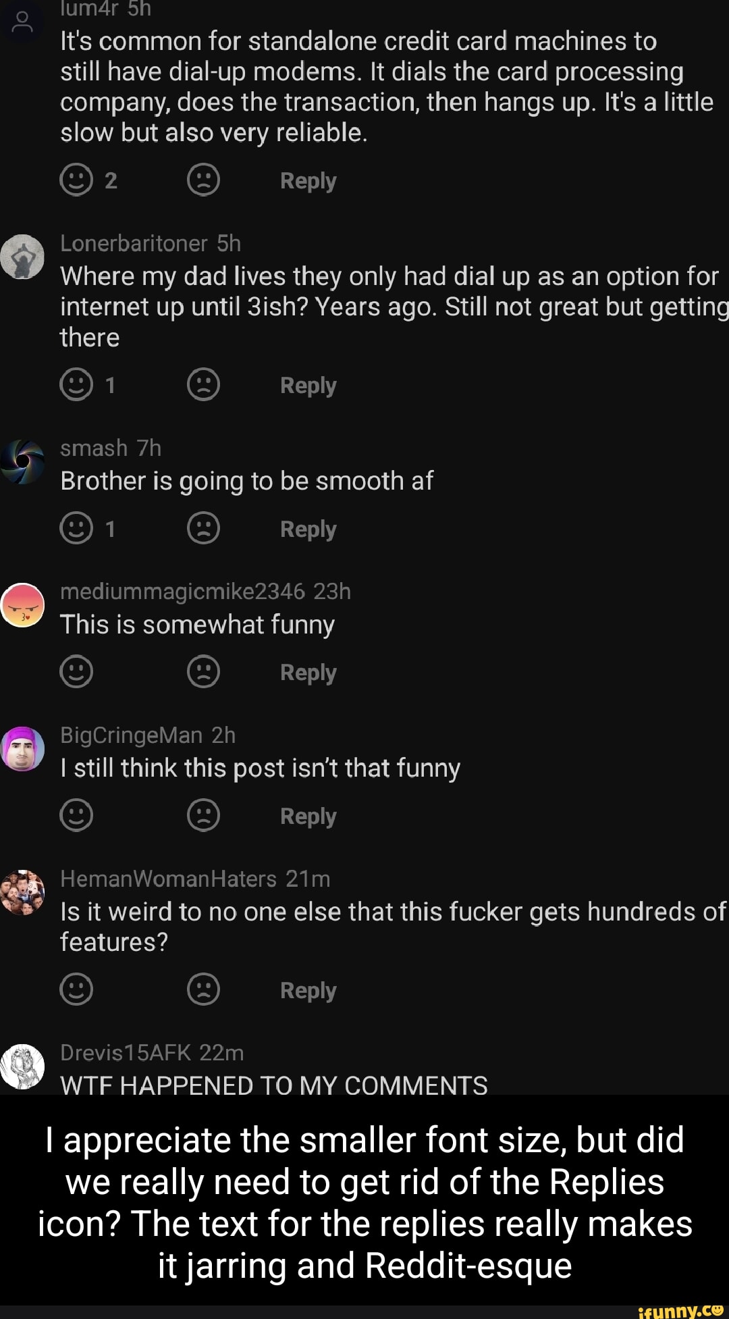729x1319 pixels.
Task: Open Lonerbaritoner's profile avatar
Action: (23, 257)
